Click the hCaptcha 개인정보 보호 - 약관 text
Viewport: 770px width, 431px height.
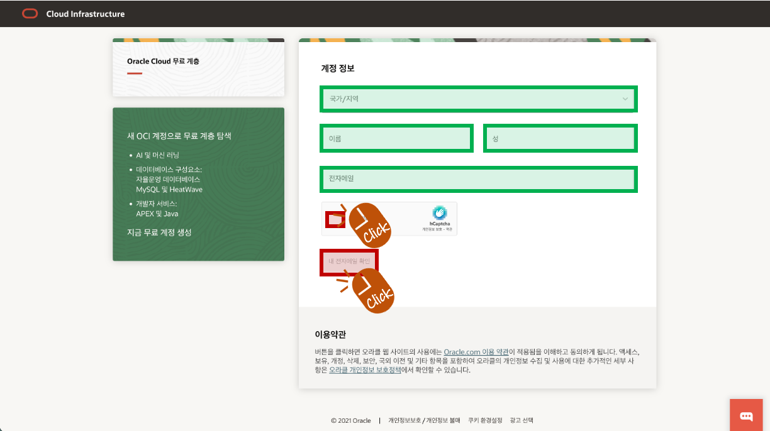437,230
